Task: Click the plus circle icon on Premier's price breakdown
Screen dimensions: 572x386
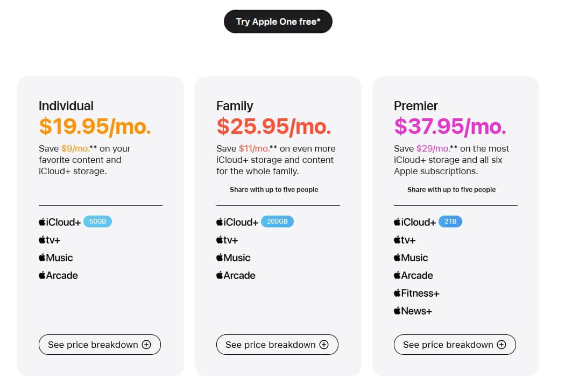Action: click(502, 345)
